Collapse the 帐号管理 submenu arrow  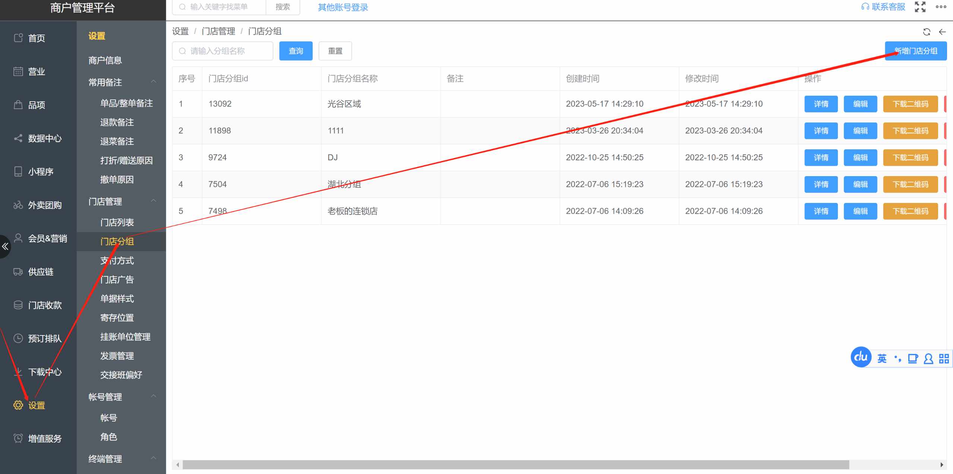[153, 396]
